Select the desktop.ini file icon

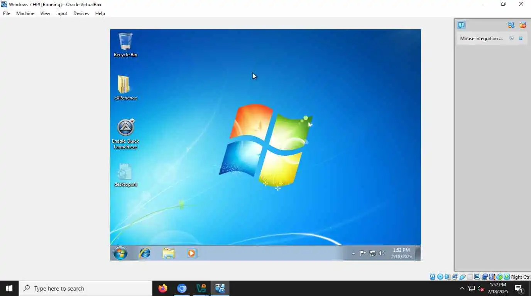point(125,175)
